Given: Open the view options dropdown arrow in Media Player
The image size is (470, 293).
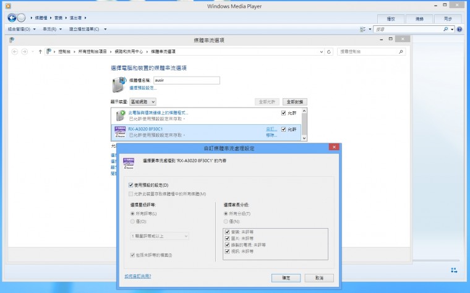Looking at the screenshot, I should tap(370, 29).
